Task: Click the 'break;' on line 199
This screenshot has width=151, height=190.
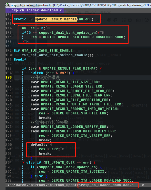Action: (45, 140)
